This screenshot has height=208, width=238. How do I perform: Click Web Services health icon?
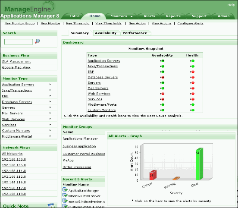tap(192, 94)
